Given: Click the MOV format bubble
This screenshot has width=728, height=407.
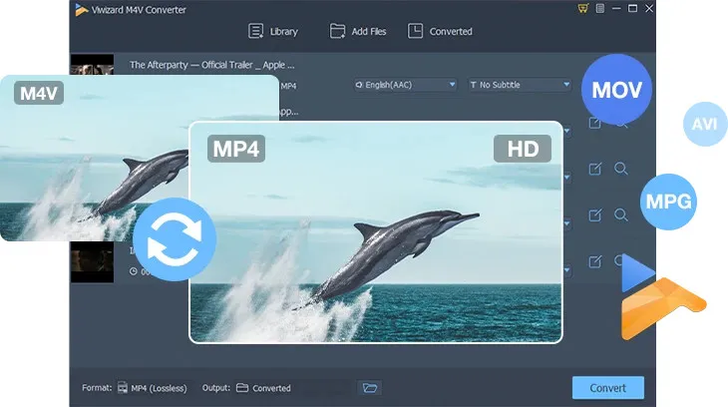Looking at the screenshot, I should pyautogui.click(x=616, y=90).
